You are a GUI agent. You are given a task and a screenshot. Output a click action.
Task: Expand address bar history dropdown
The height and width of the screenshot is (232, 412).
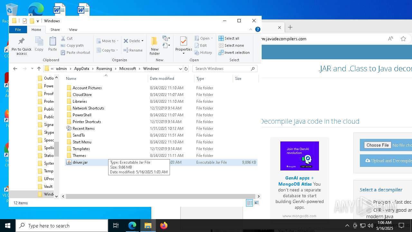(x=180, y=69)
